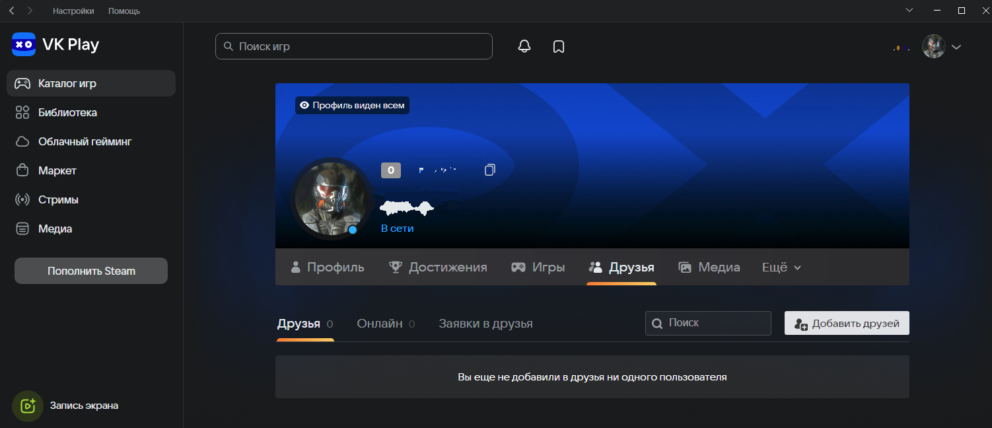Start screen recording via Запись экрана icon
This screenshot has width=992, height=428.
tap(27, 406)
